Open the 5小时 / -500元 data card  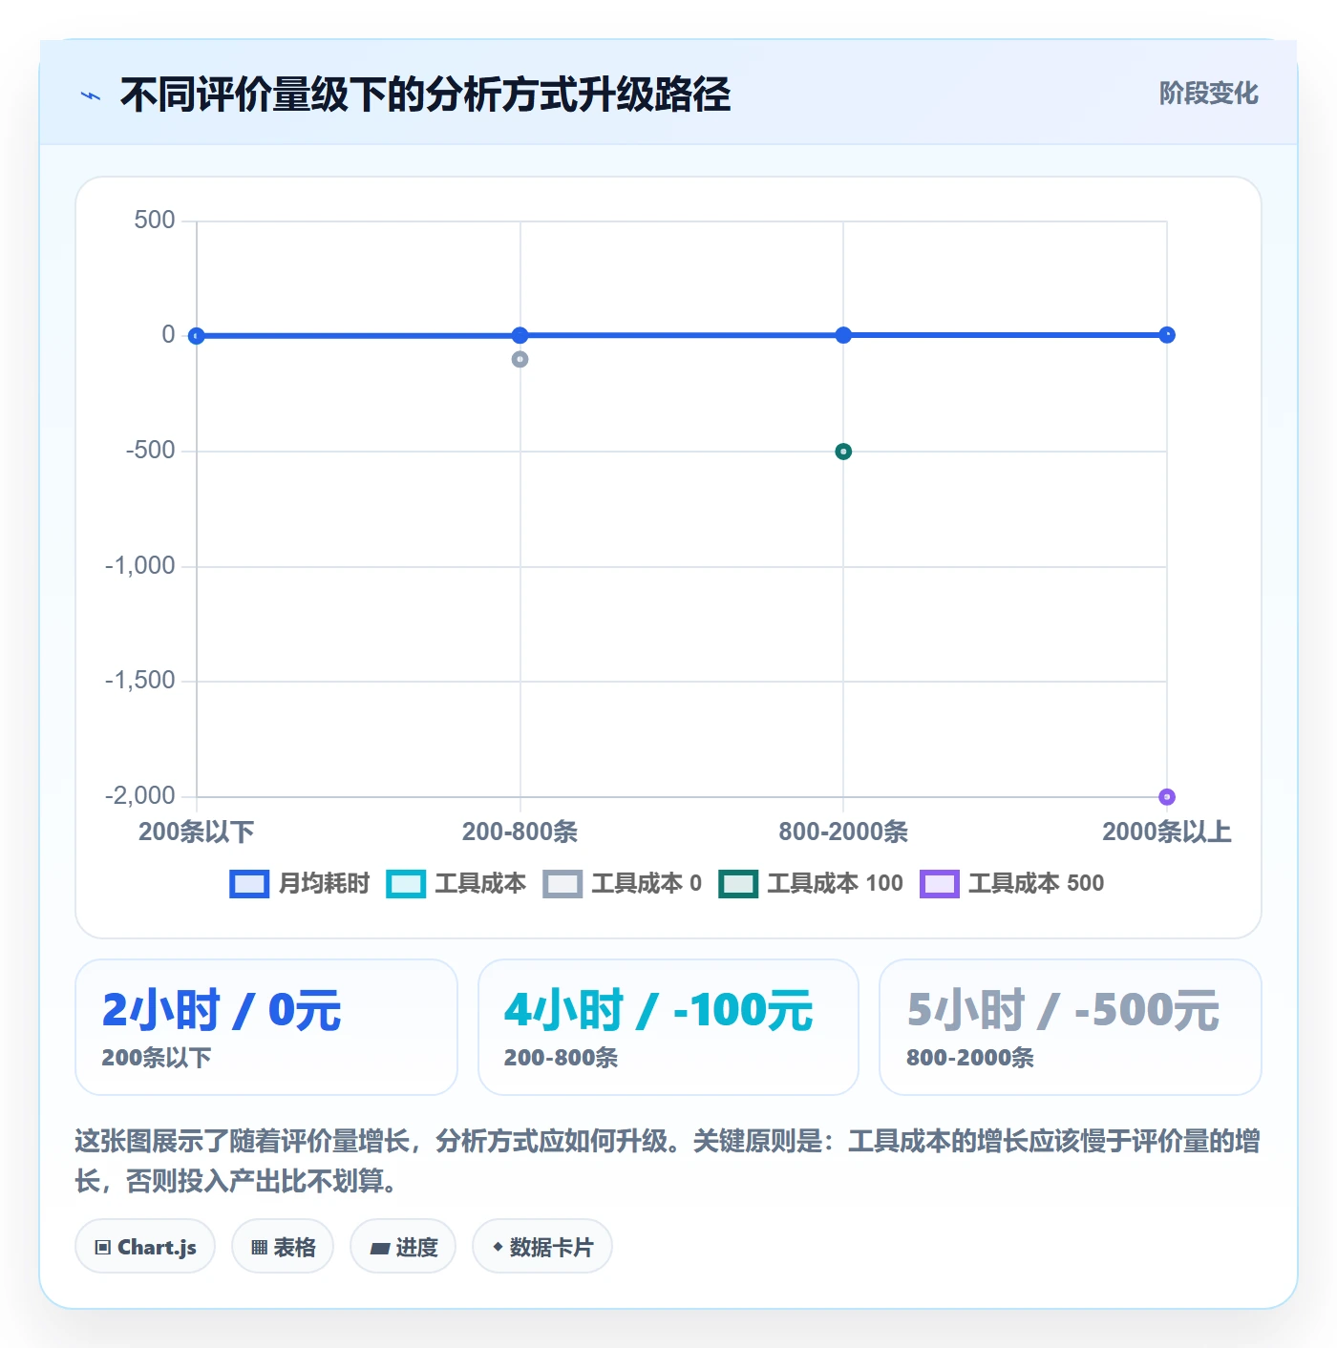pyautogui.click(x=1071, y=1027)
